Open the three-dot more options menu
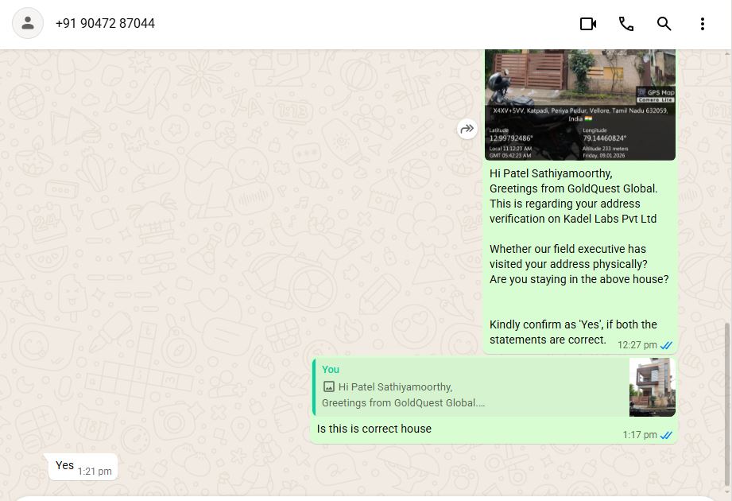 click(703, 24)
